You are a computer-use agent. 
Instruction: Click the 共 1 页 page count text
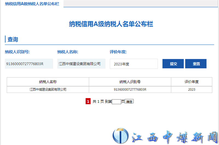98,101
